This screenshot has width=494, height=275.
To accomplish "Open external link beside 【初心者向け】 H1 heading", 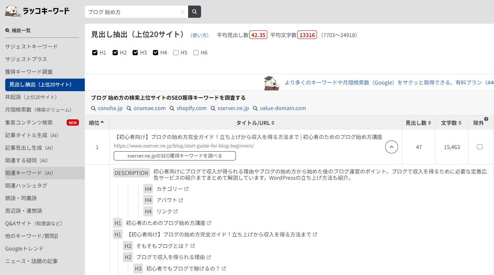I will coord(315,235).
